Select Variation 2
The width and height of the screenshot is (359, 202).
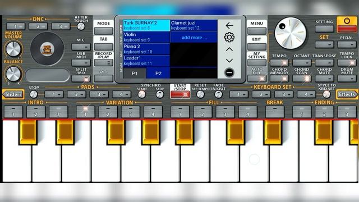108,112
